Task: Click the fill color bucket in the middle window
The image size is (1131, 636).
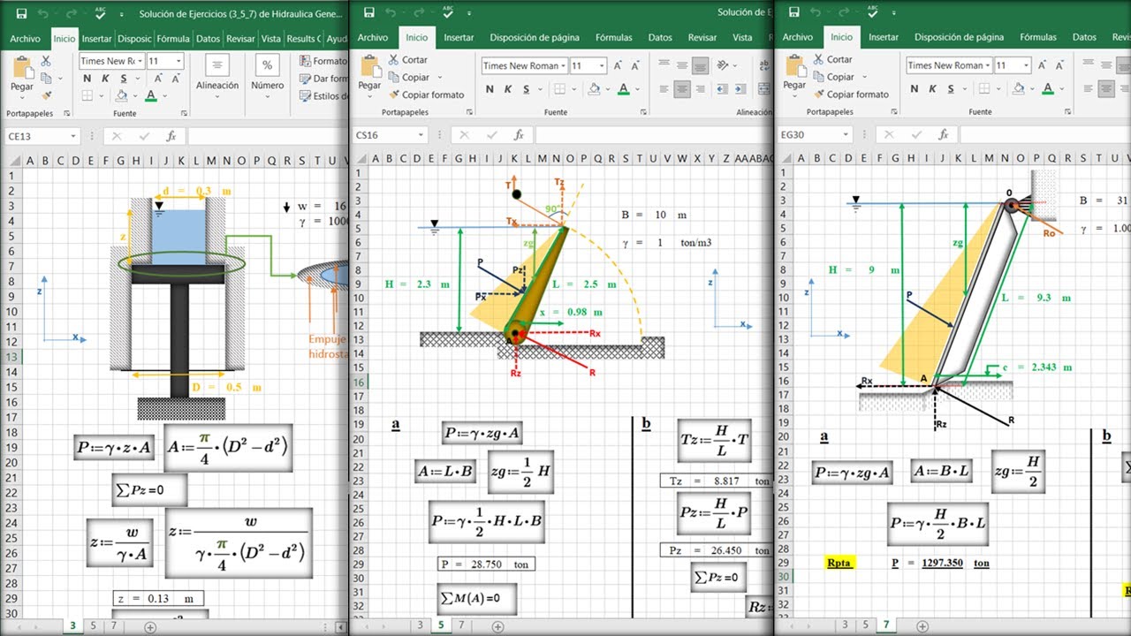Action: pos(593,89)
